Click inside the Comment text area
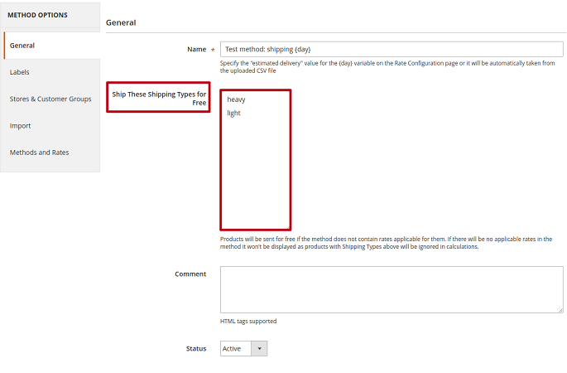Screen dimensions: 567x373 pyautogui.click(x=391, y=289)
